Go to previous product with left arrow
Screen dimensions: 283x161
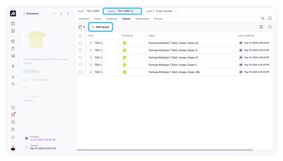pyautogui.click(x=61, y=13)
